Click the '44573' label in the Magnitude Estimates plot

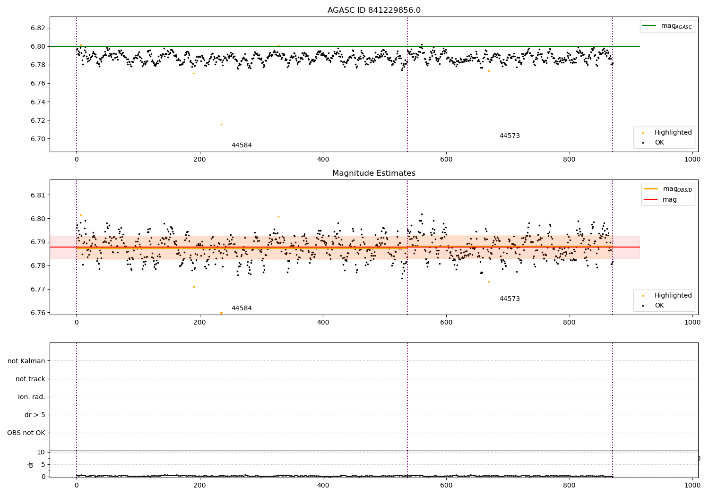point(510,299)
